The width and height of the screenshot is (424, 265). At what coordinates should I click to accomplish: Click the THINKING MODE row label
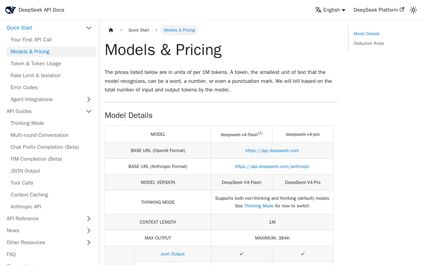[x=158, y=202]
